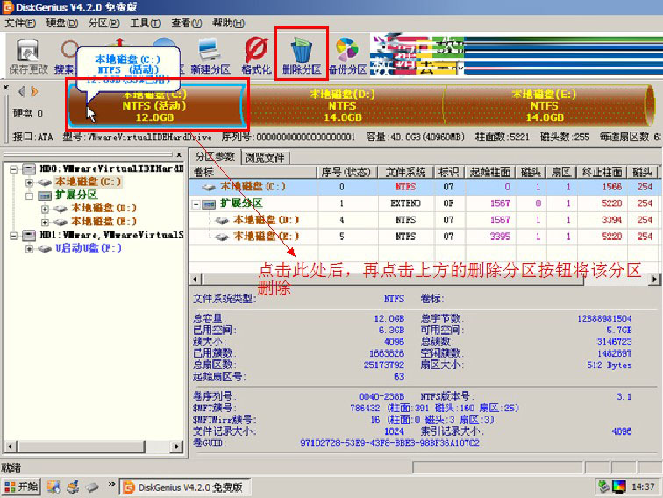Open the 分区(P) menu
Viewport: 663px width, 498px height.
[x=103, y=23]
